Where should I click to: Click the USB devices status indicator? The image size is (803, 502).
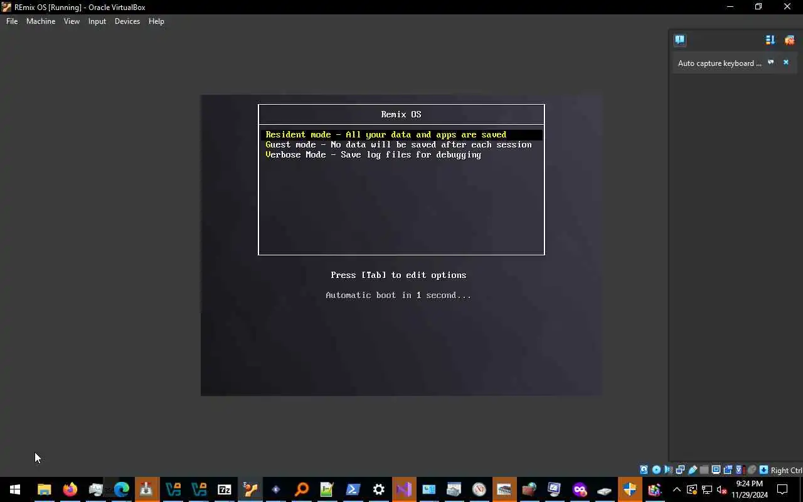693,470
